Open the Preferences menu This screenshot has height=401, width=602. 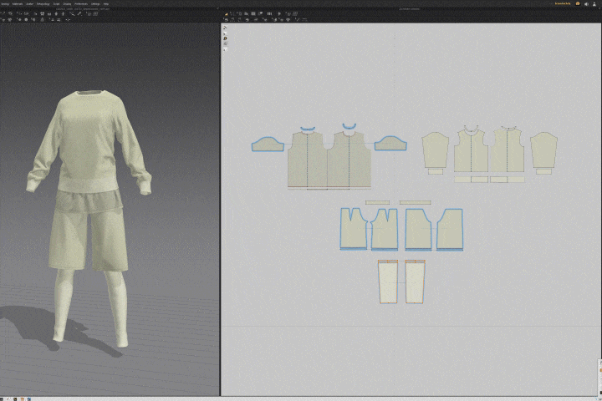(81, 4)
